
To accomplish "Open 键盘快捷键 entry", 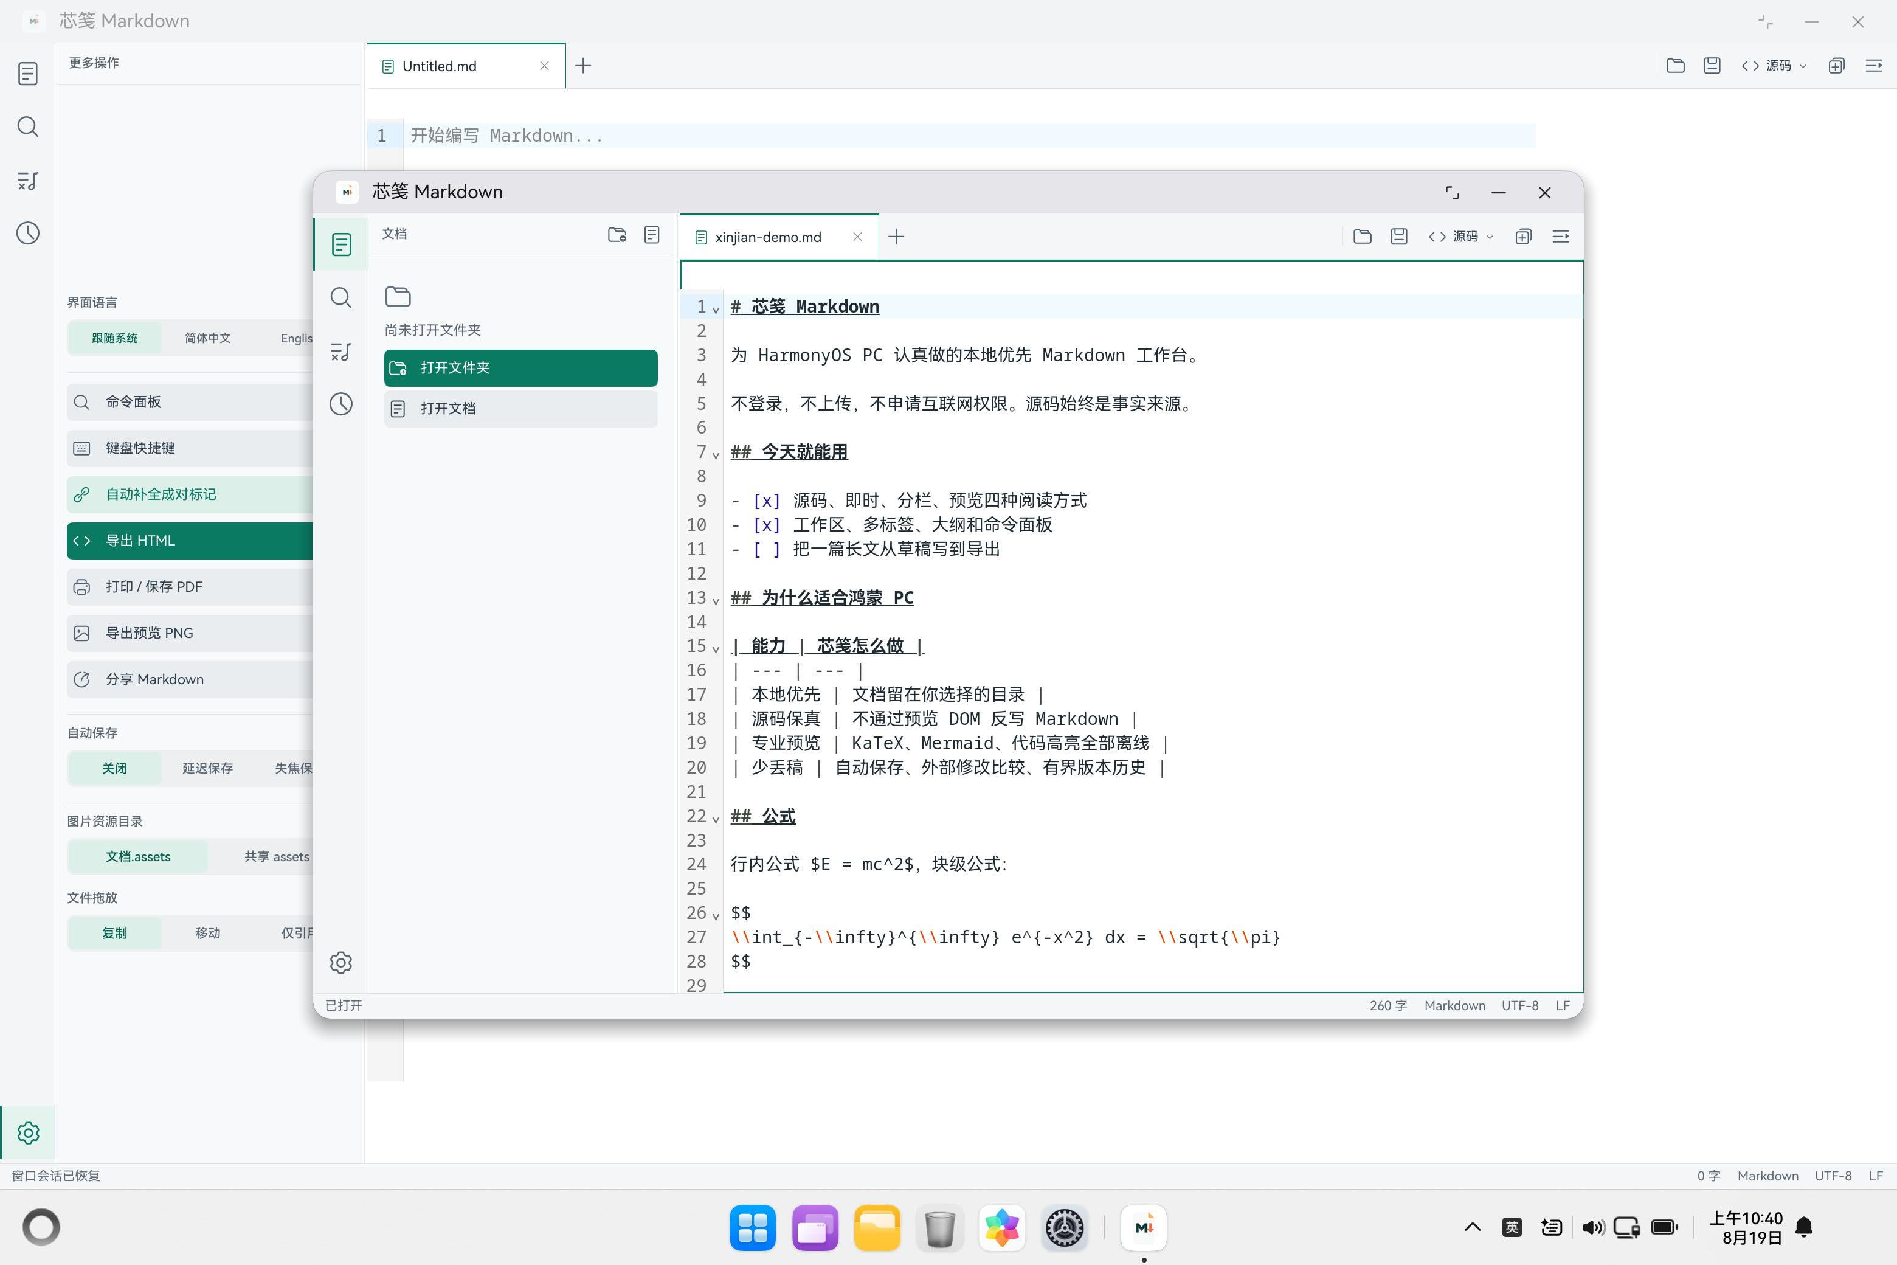I will [x=190, y=448].
